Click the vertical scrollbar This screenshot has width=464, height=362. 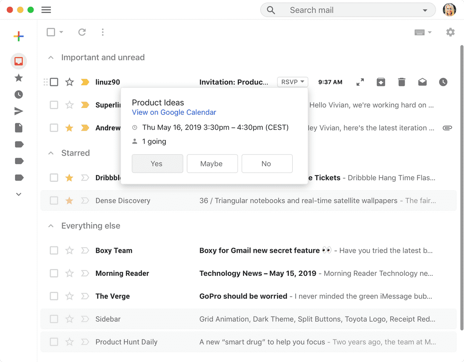coord(462,187)
